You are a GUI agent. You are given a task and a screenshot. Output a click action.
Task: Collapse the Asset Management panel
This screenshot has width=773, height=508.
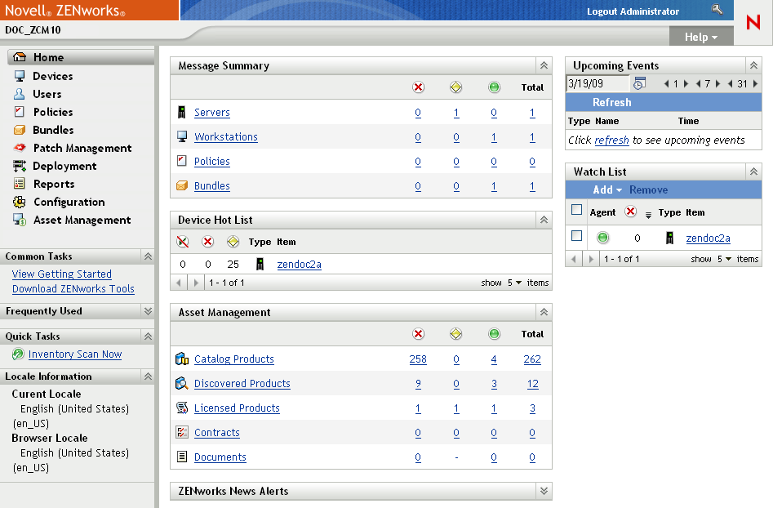point(544,312)
